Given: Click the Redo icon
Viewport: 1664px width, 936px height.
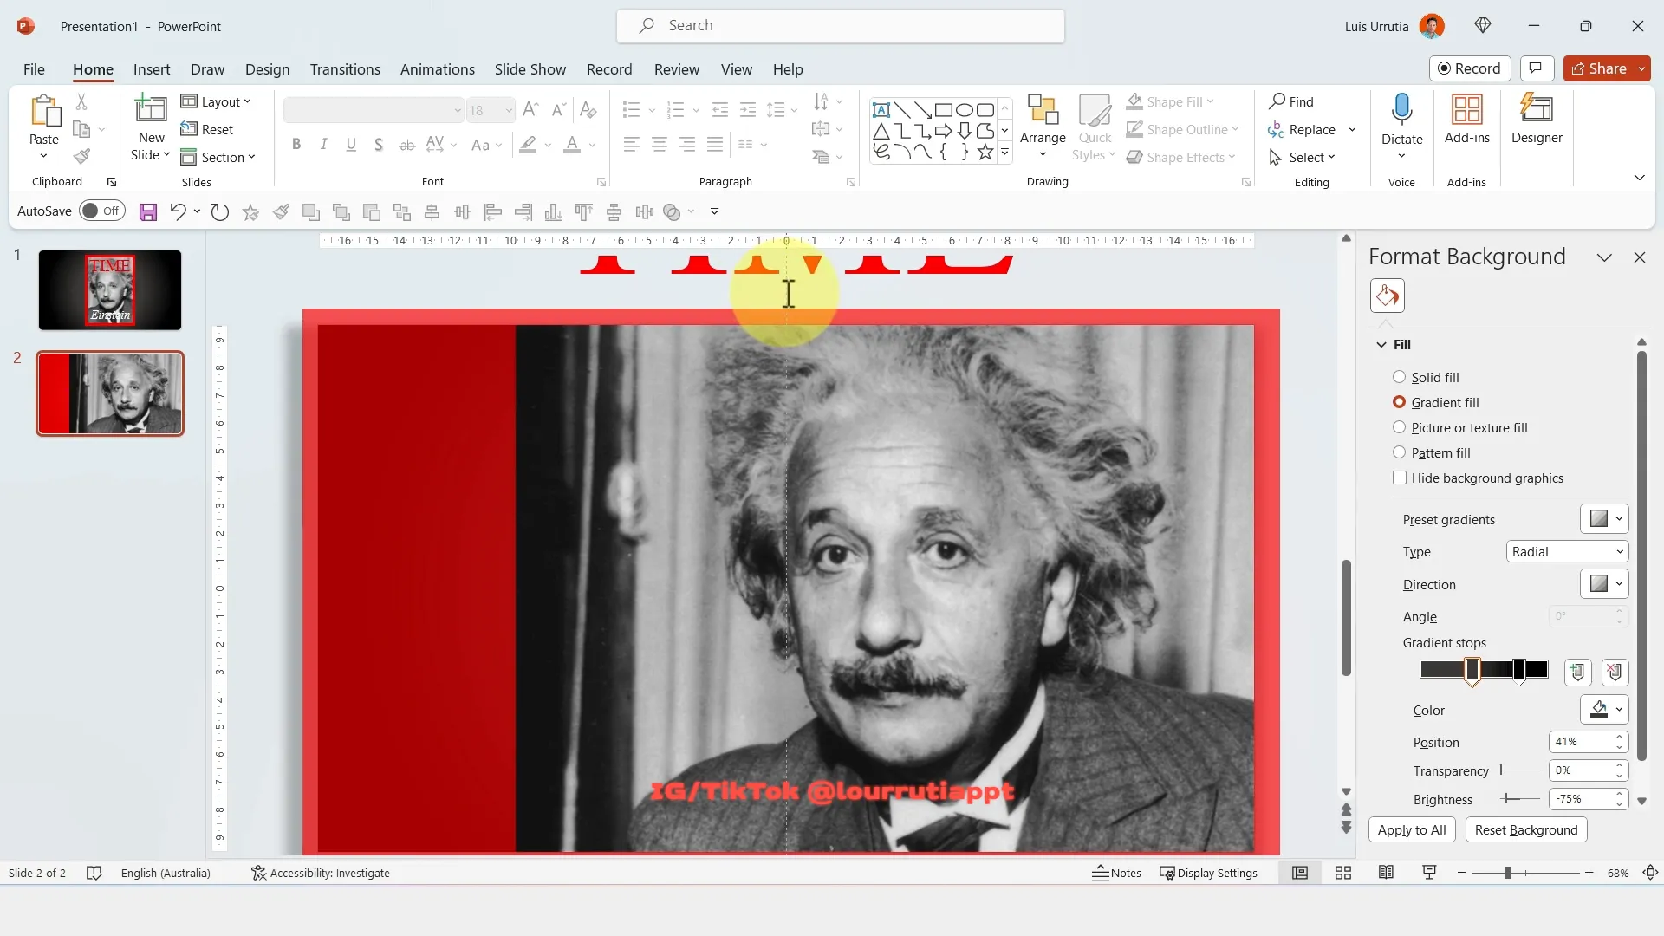Looking at the screenshot, I should coord(220,211).
